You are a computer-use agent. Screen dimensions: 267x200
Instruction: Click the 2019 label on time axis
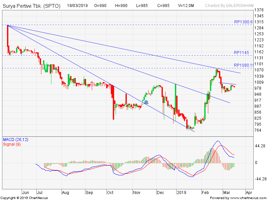[x=181, y=192]
